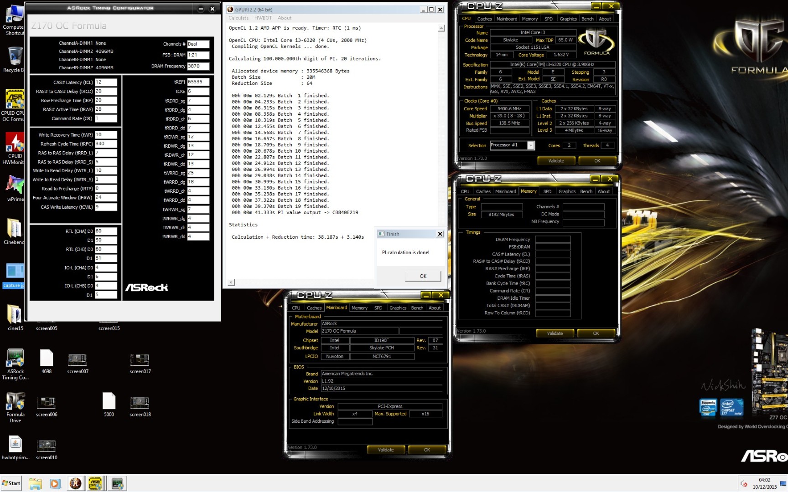Click OK in the Mainboard CPU-Z window
Screen dimensions: 788x492
tap(427, 450)
